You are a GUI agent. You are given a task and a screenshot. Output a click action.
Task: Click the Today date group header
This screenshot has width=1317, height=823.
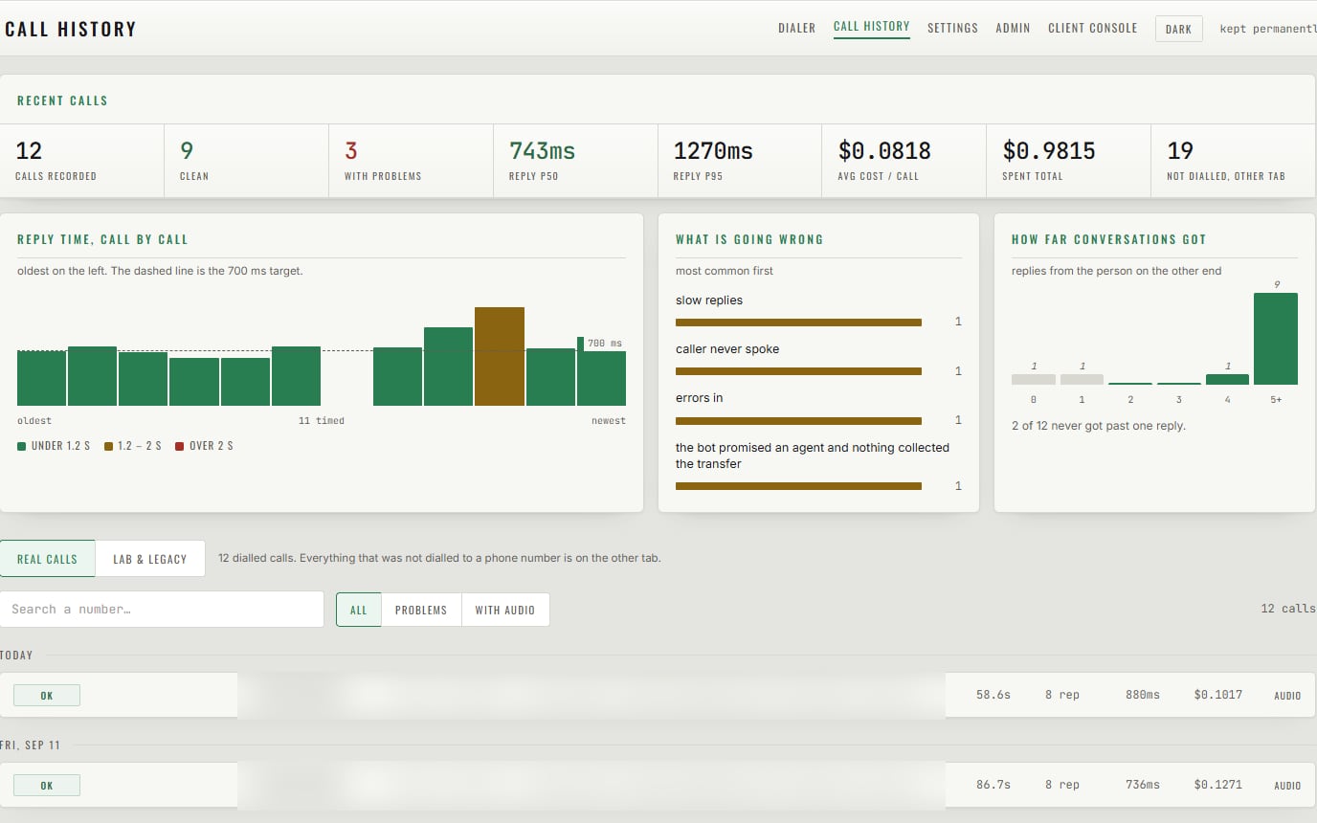[17, 656]
